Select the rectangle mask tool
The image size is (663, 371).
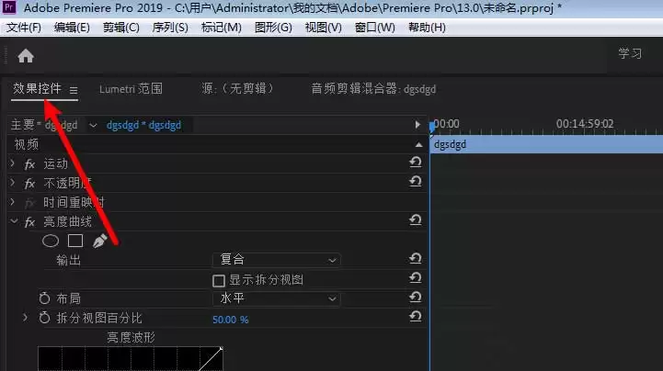coord(75,241)
